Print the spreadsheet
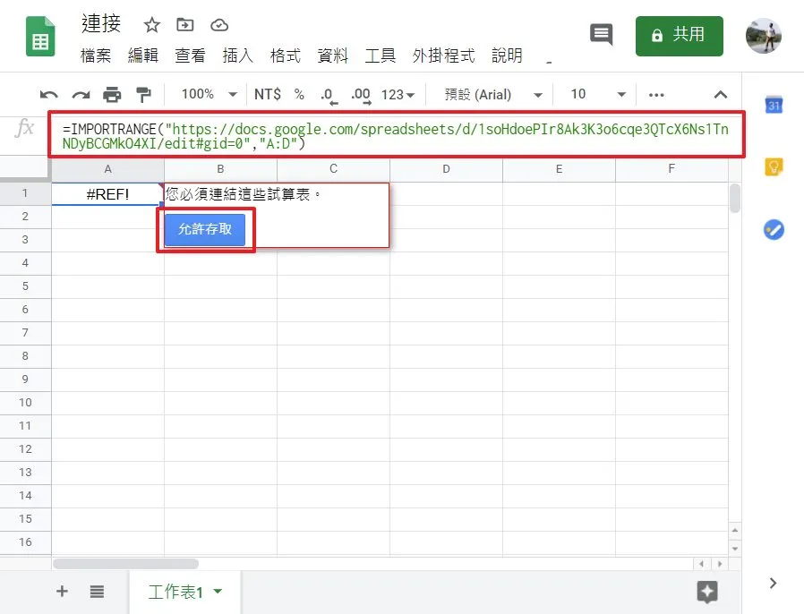Viewport: 804px width, 614px height. [x=112, y=95]
